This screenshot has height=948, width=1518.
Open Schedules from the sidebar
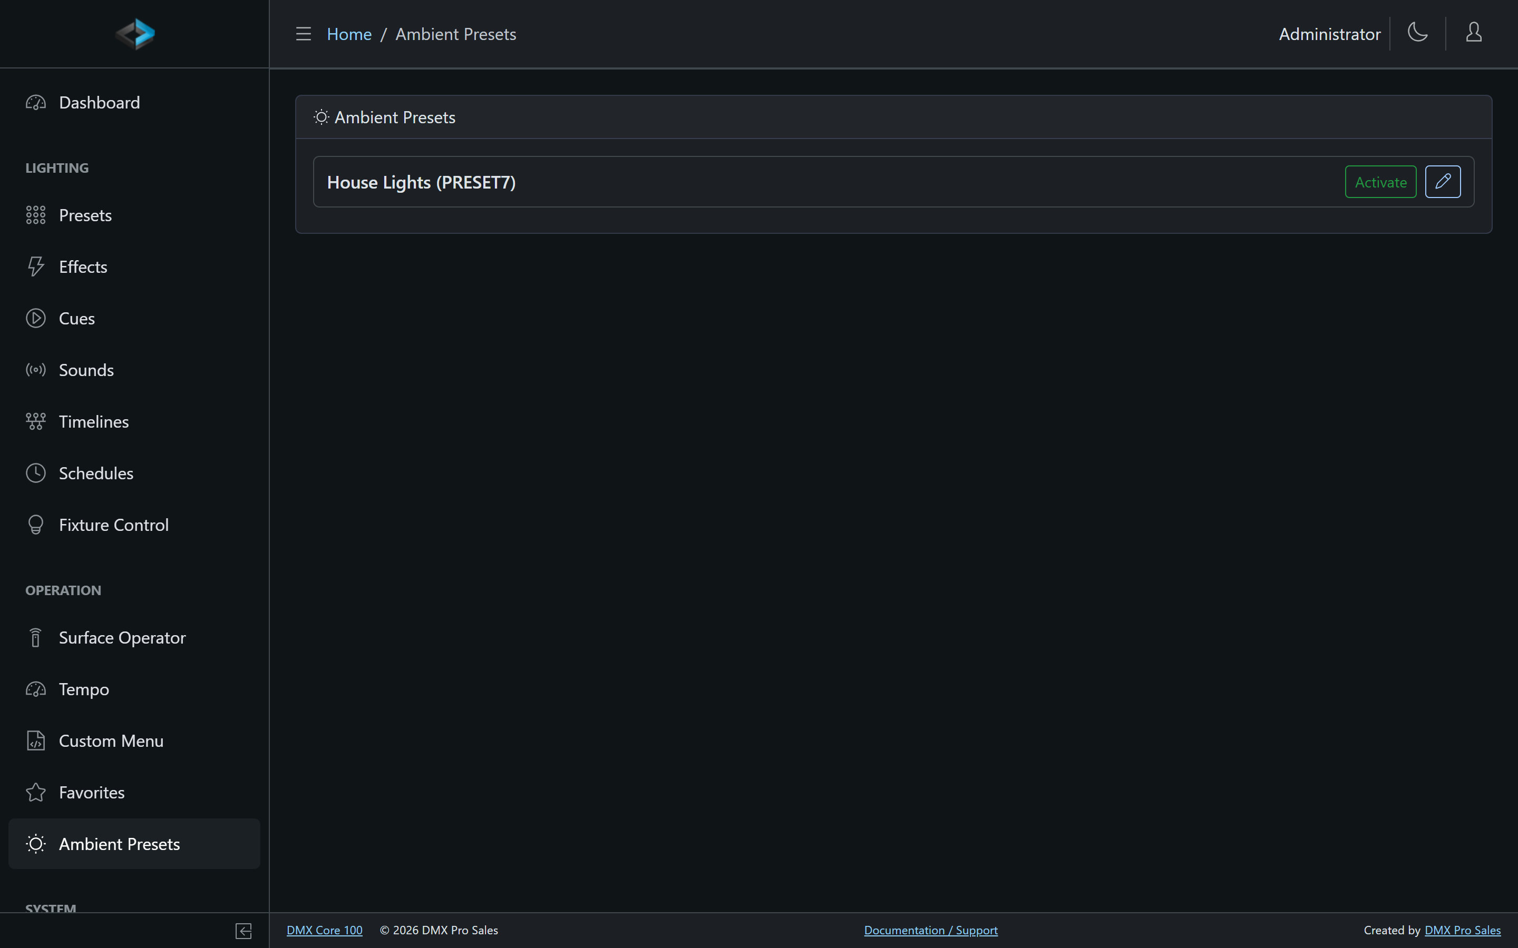(x=134, y=473)
